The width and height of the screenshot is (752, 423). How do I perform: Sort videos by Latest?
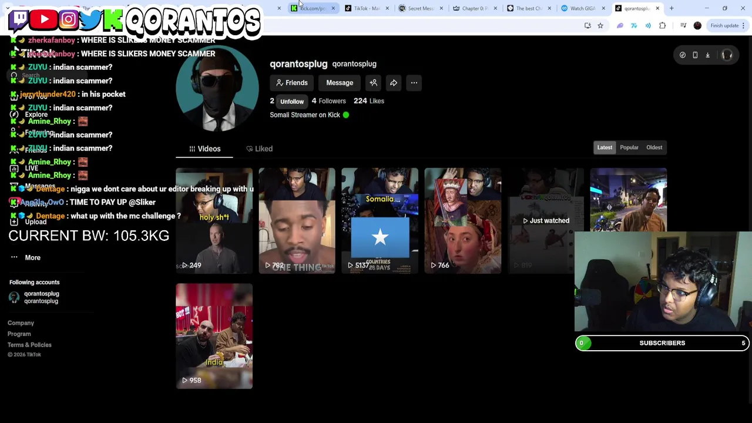click(x=605, y=147)
